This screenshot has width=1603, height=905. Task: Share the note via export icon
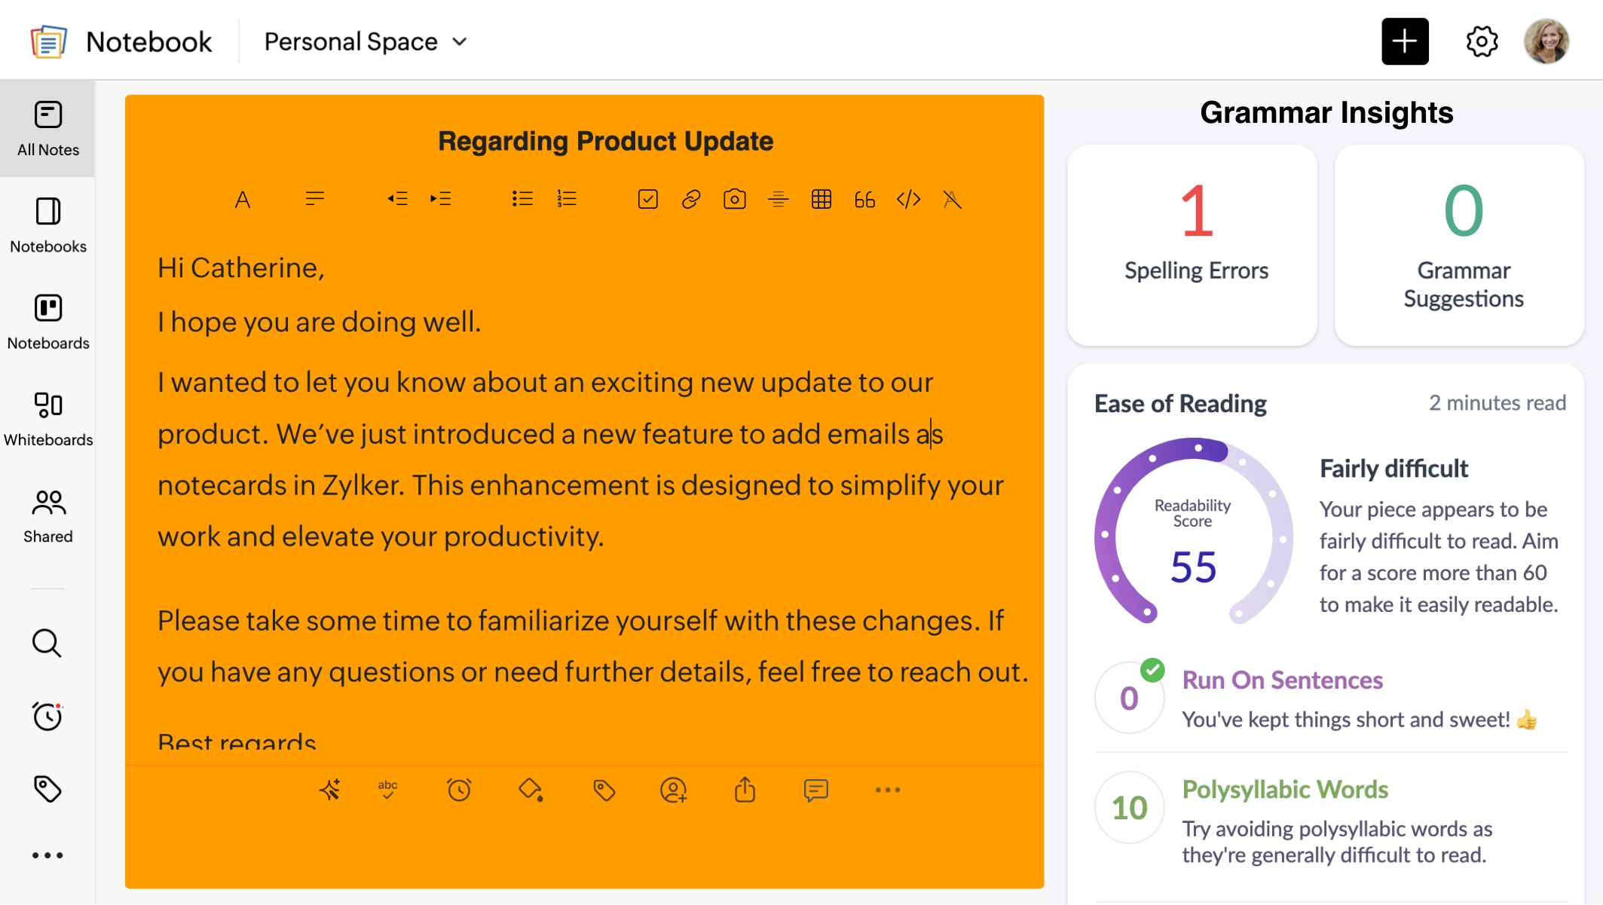[745, 790]
